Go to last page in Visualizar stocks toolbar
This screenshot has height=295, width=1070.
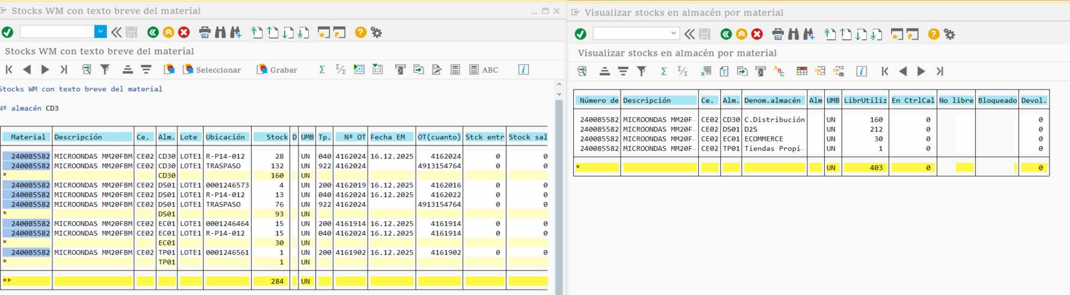click(940, 71)
